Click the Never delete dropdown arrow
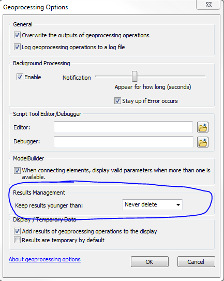This screenshot has width=224, height=281. point(178,205)
